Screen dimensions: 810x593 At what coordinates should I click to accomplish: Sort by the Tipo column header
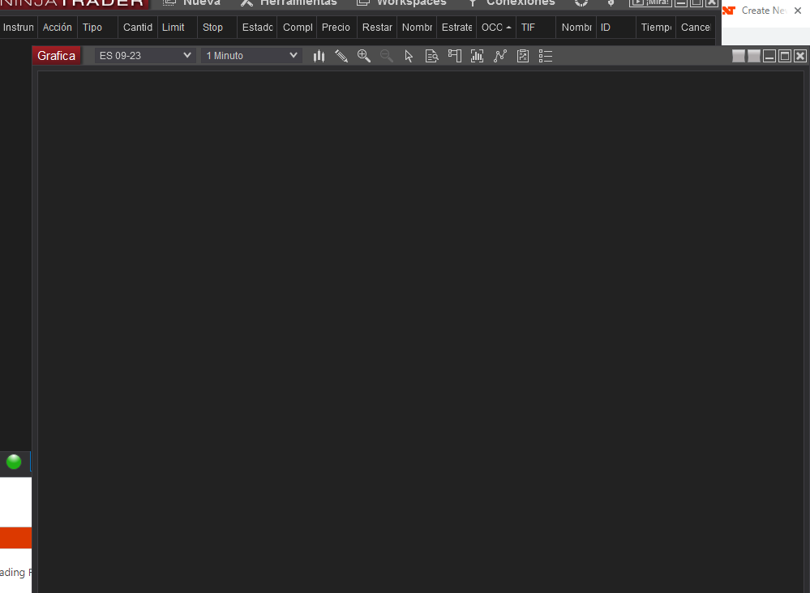(97, 28)
